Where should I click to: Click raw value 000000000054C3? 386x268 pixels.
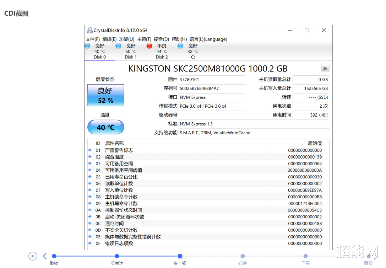point(305,210)
